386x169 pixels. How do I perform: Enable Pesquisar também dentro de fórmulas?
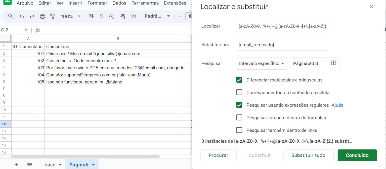point(239,117)
